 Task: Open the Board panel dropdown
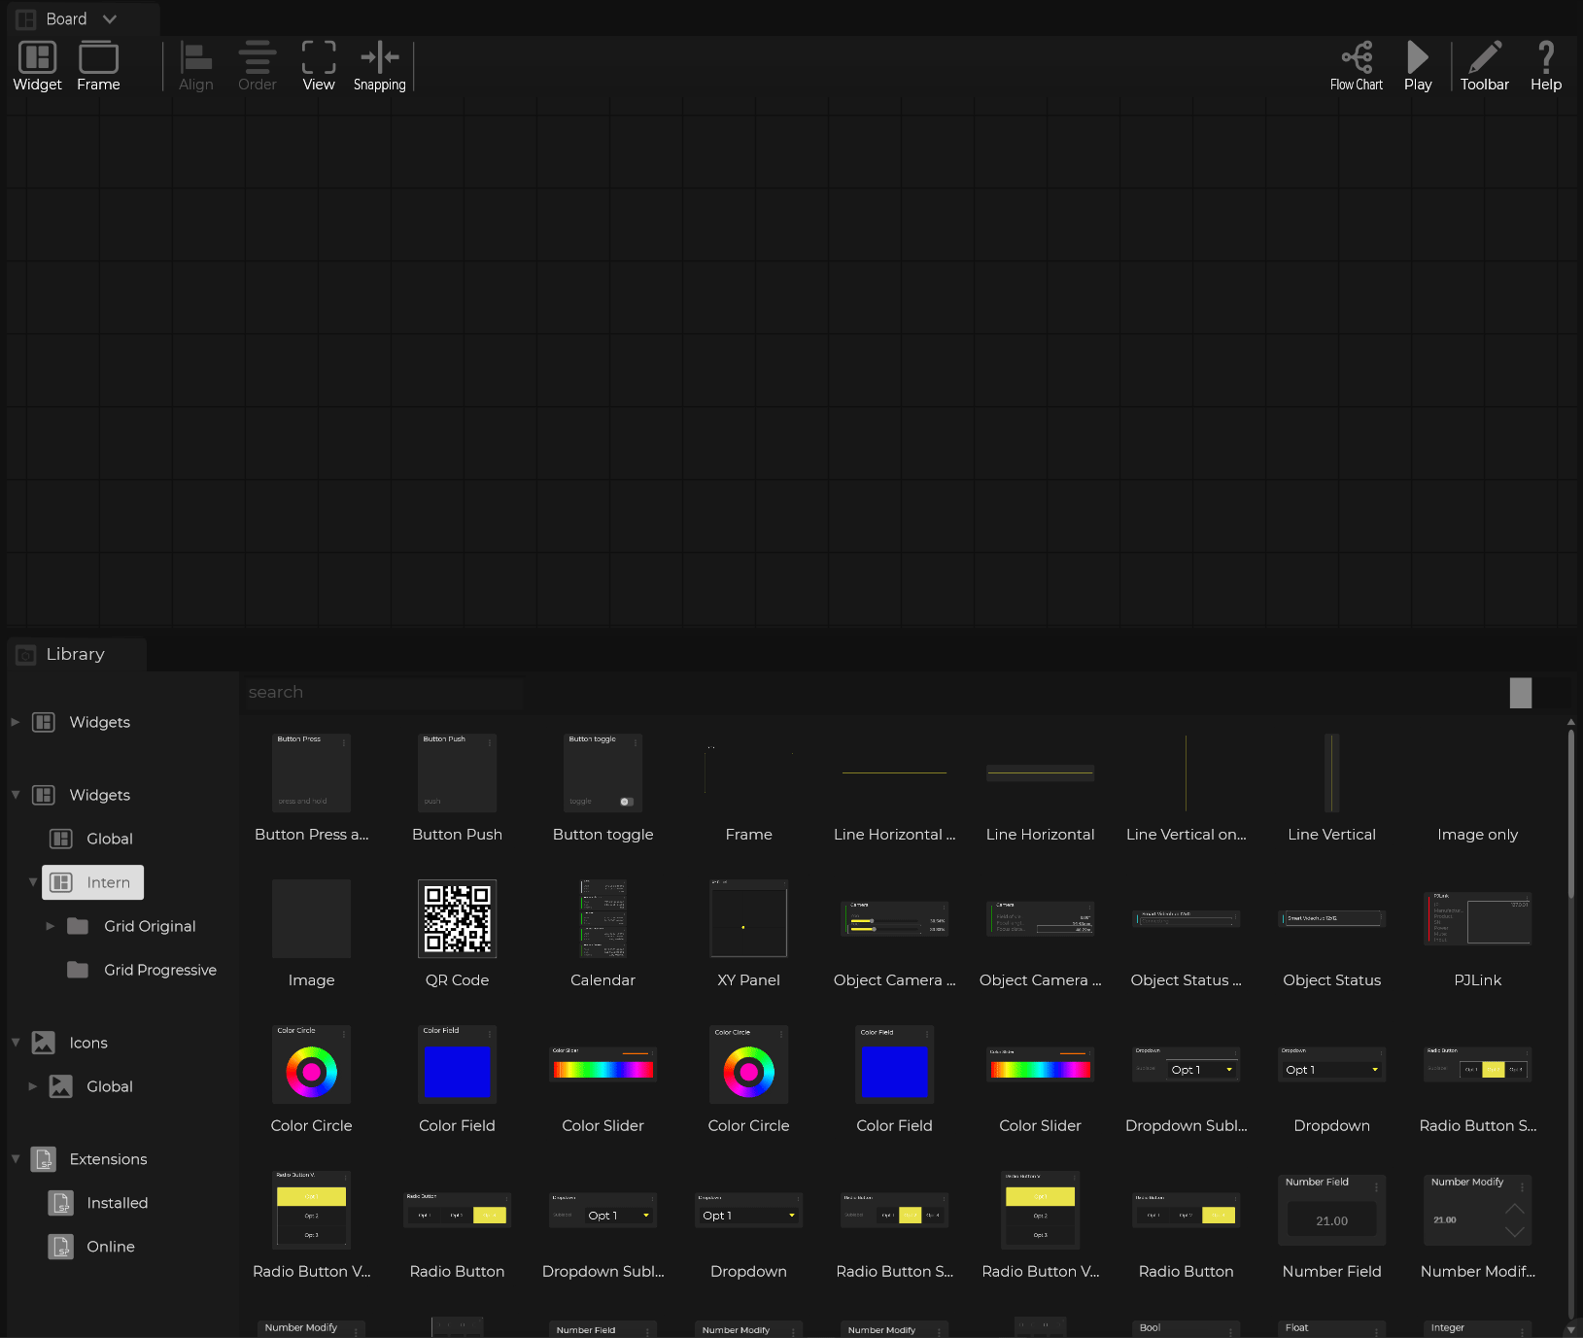[x=110, y=19]
